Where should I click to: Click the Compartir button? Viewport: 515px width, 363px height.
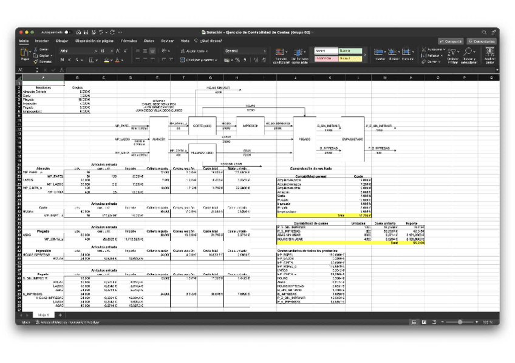[x=451, y=41]
